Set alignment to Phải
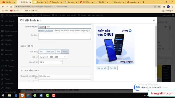This screenshot has width=175, height=98. click(58, 52)
